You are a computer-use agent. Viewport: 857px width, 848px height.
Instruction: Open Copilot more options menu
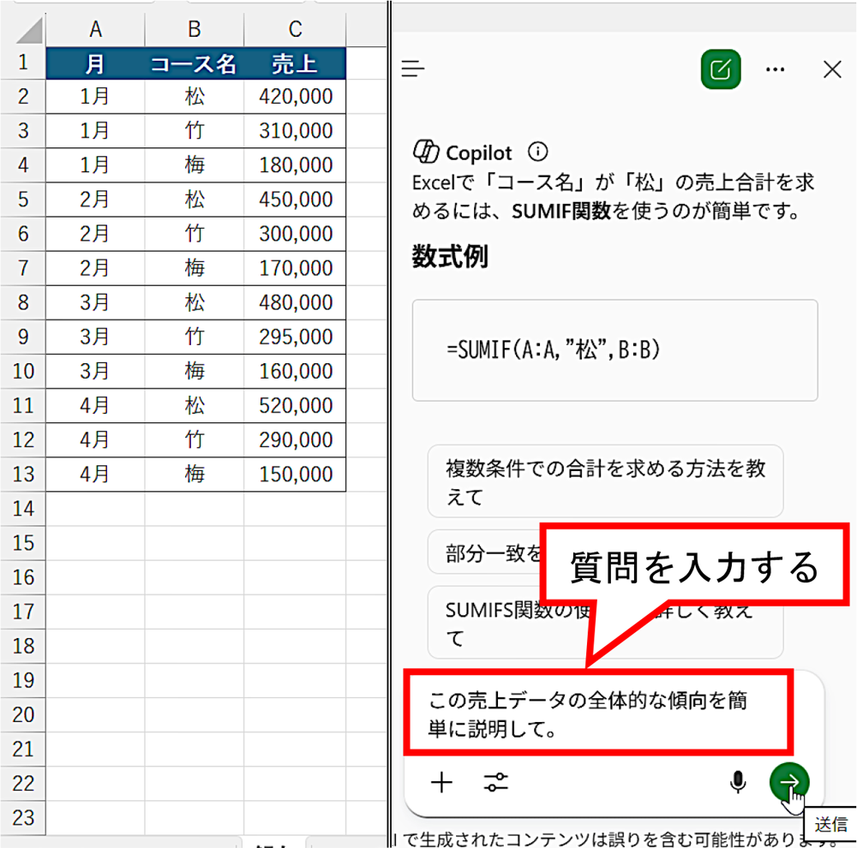[x=776, y=69]
